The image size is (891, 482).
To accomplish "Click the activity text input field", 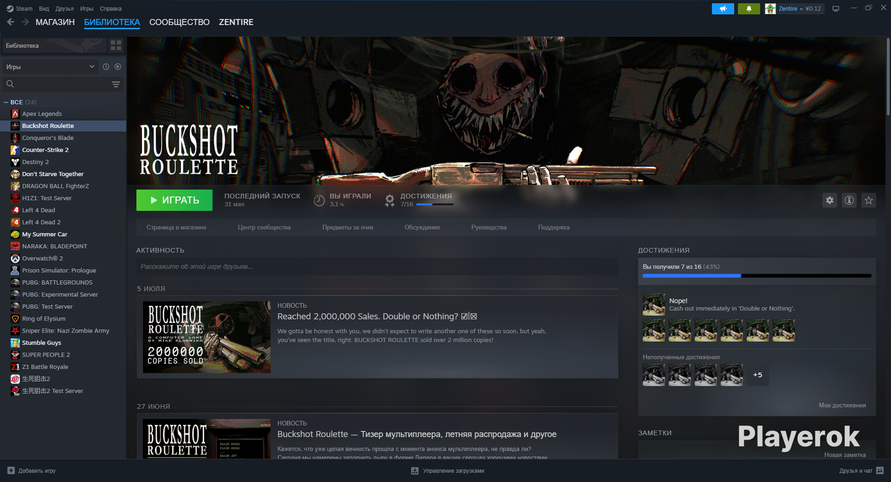I will pos(377,267).
